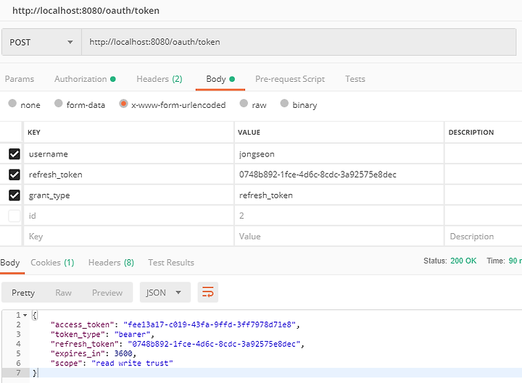Select the response Body tab

click(x=10, y=263)
